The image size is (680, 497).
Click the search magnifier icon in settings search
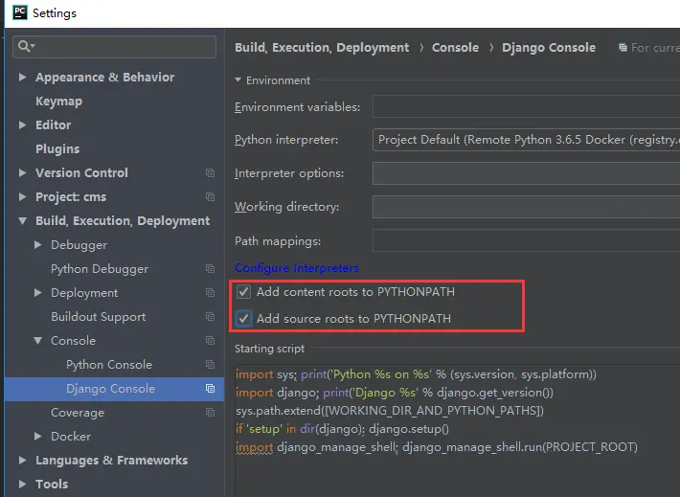coord(25,46)
